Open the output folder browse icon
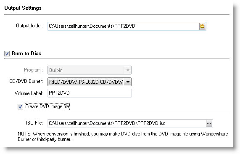 (202, 26)
